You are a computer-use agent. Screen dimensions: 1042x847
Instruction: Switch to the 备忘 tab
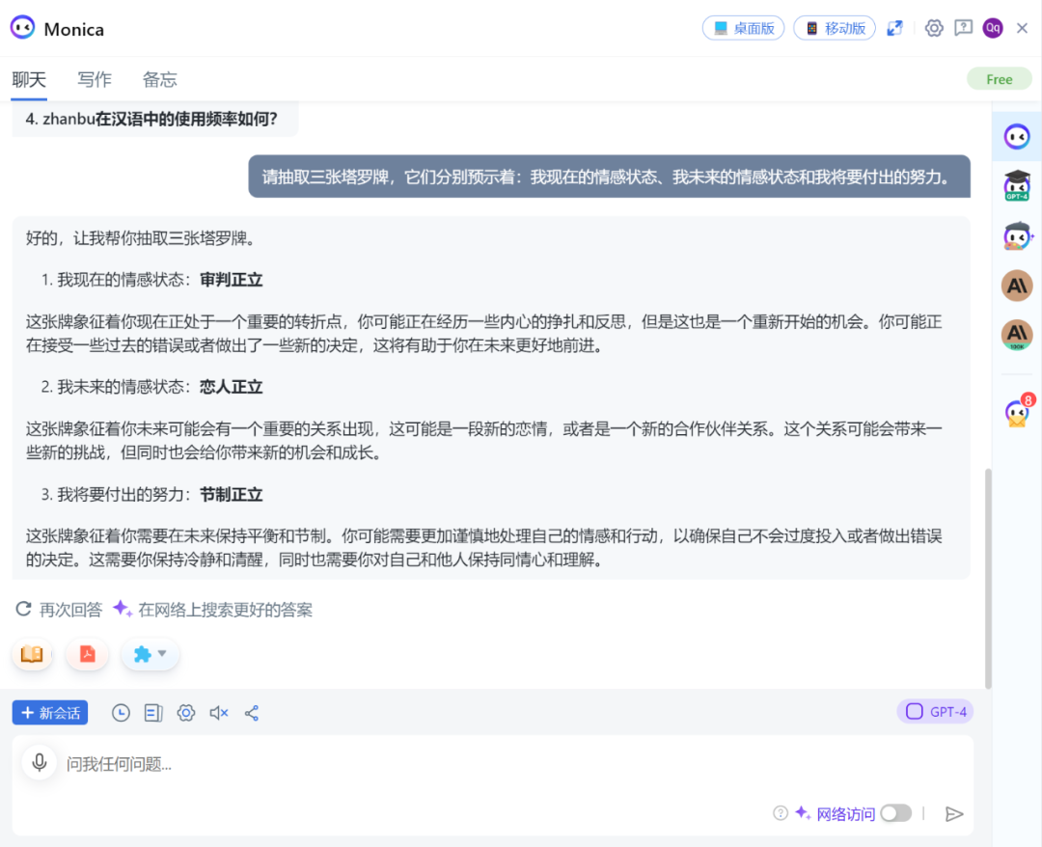coord(159,80)
